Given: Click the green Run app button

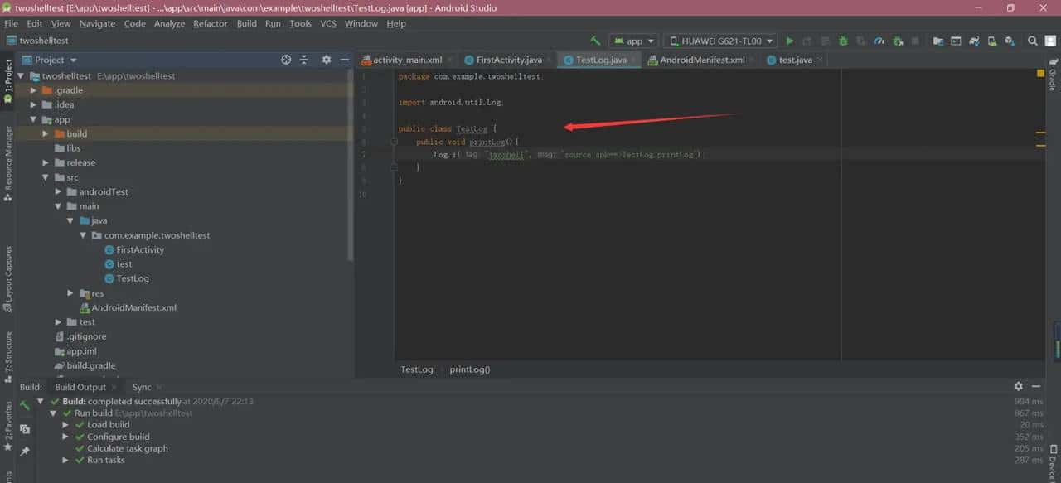Looking at the screenshot, I should 789,41.
